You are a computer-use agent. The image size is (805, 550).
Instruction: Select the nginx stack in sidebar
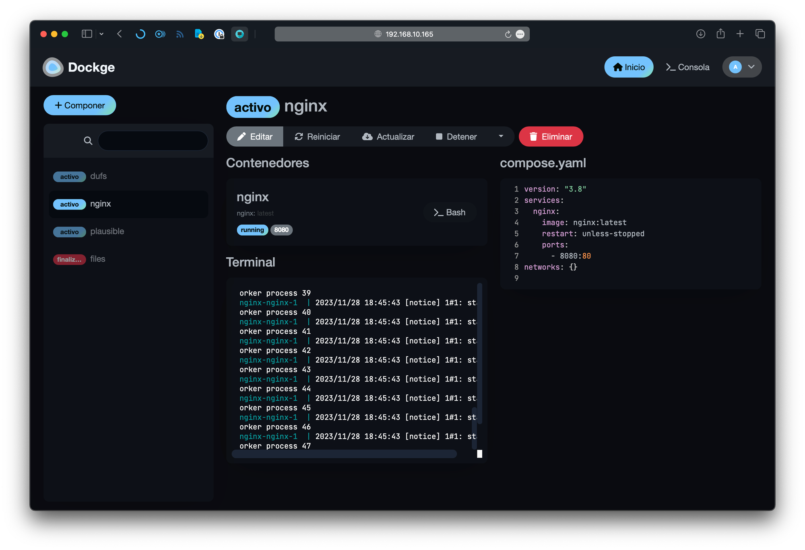[x=128, y=204]
